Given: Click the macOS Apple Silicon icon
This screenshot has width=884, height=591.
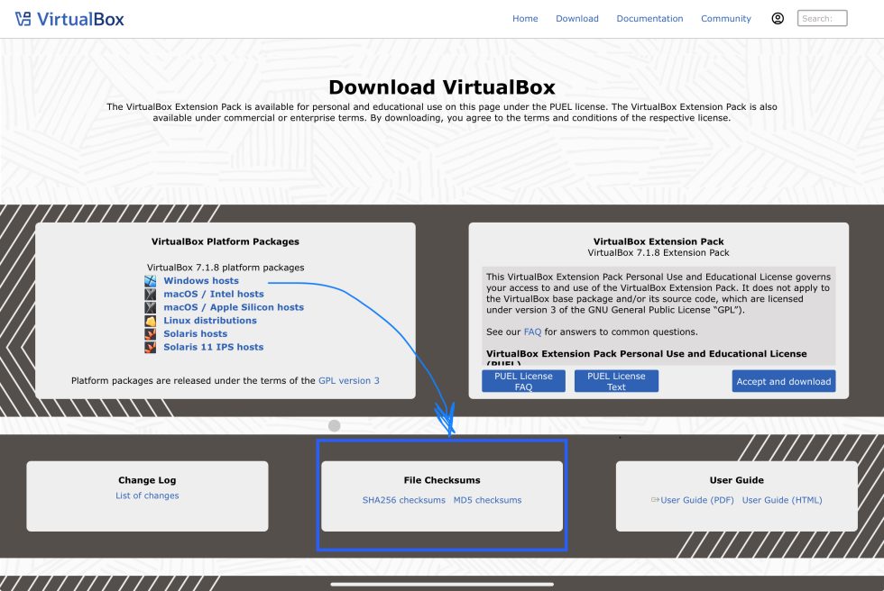Looking at the screenshot, I should point(151,307).
